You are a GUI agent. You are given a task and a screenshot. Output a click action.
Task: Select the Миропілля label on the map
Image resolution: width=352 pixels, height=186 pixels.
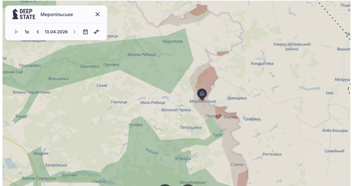click(173, 41)
